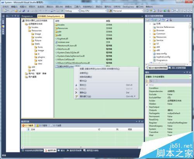Select the plugins folder in file system tree
The image size is (194, 159).
[x=41, y=57]
